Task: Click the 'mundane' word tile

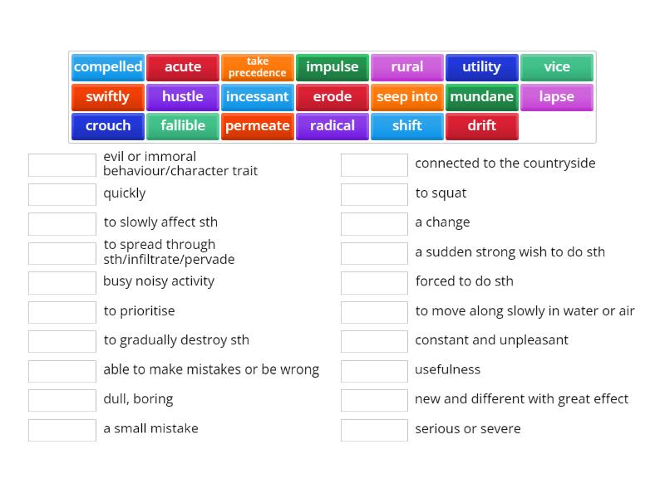Action: [x=481, y=96]
